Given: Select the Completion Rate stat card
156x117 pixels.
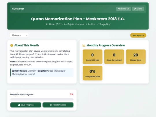Looking at the screenshot, I should 92,73.
